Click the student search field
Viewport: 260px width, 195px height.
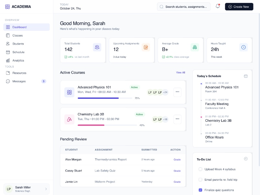[x=184, y=6]
